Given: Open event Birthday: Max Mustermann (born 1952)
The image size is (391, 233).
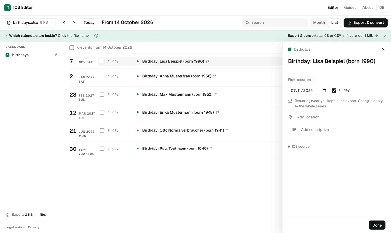Looking at the screenshot, I should pos(178,94).
